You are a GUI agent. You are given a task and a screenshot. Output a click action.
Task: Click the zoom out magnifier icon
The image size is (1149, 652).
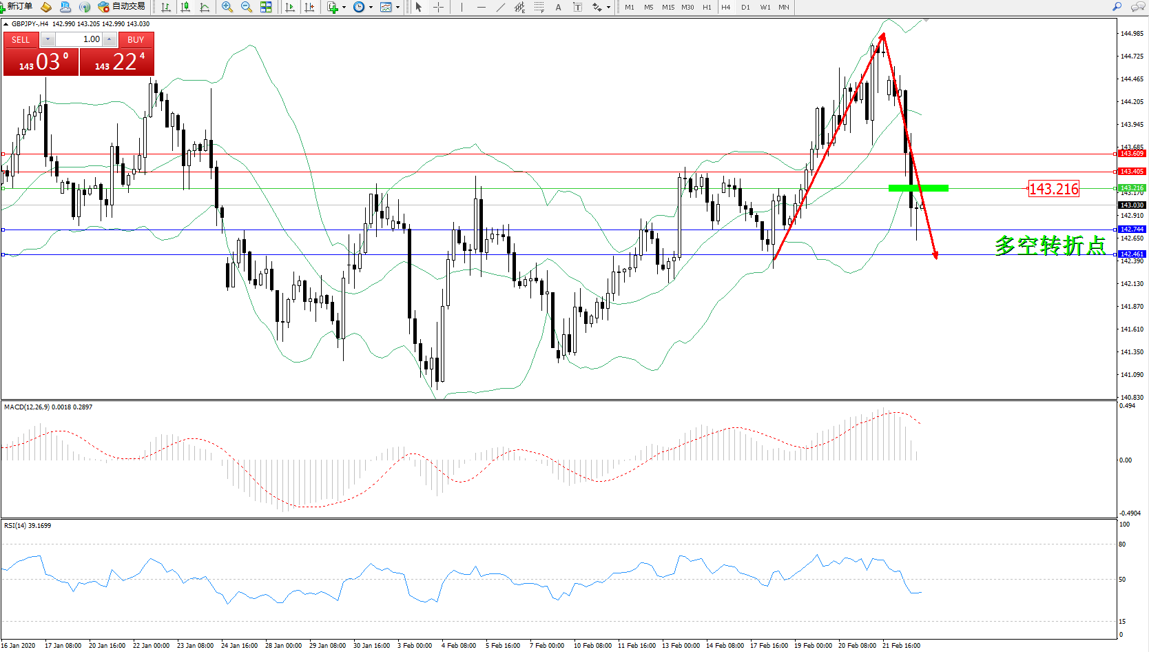246,7
